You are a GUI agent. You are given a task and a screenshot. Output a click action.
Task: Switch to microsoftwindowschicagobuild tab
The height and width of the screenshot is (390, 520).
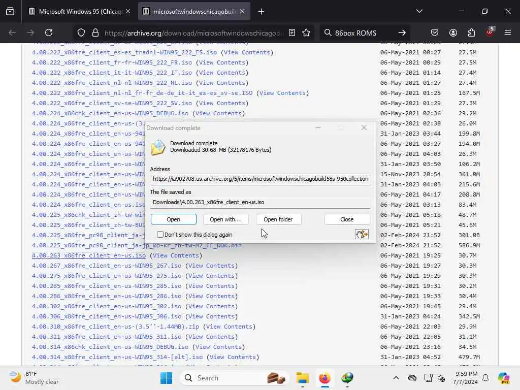coord(194,12)
